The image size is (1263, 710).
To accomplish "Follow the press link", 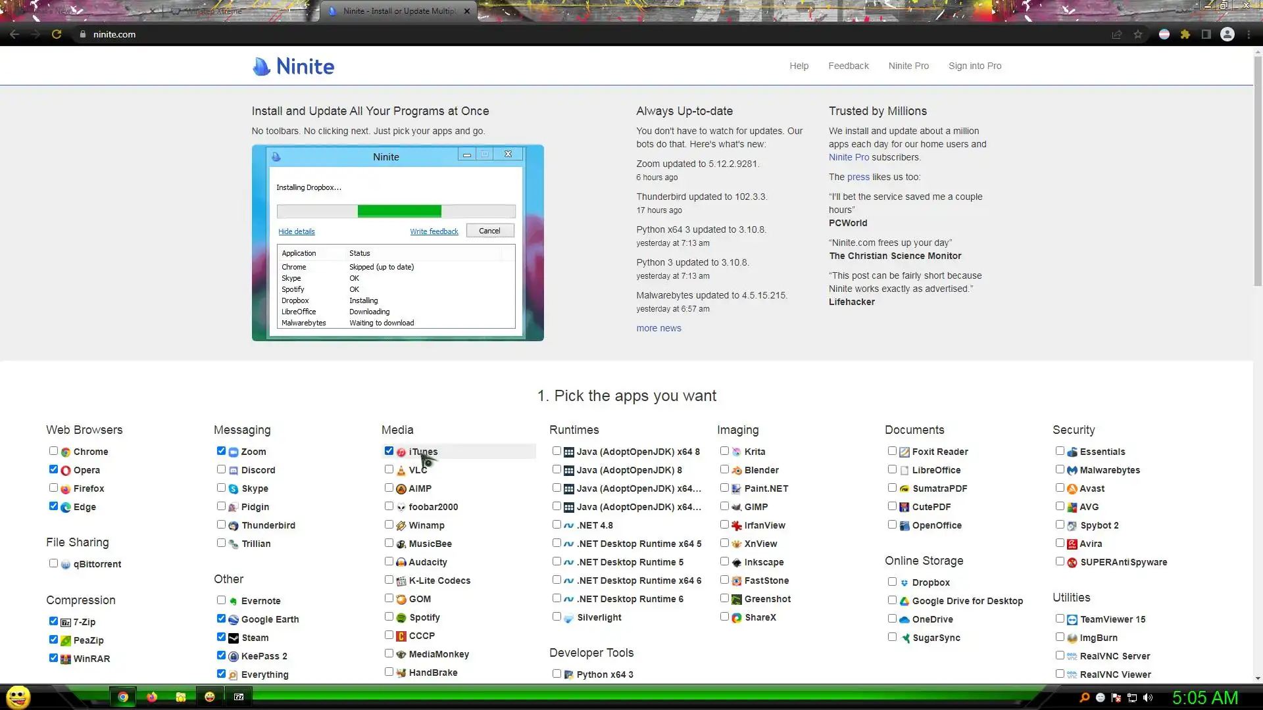I will tap(858, 177).
